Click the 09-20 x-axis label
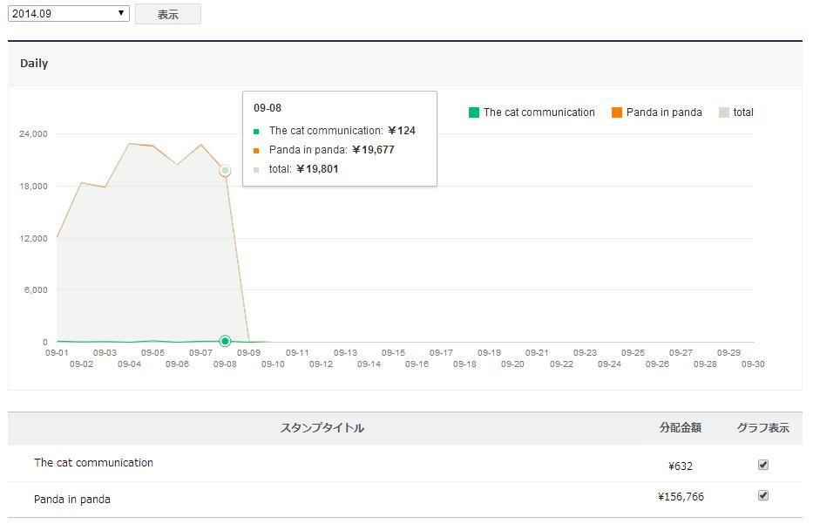The image size is (813, 524). coord(512,364)
